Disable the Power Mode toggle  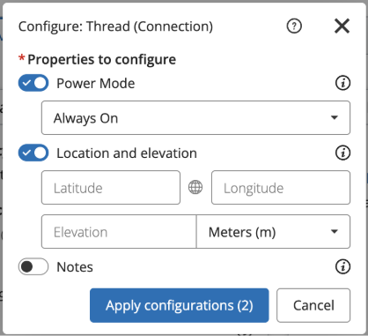coord(33,83)
